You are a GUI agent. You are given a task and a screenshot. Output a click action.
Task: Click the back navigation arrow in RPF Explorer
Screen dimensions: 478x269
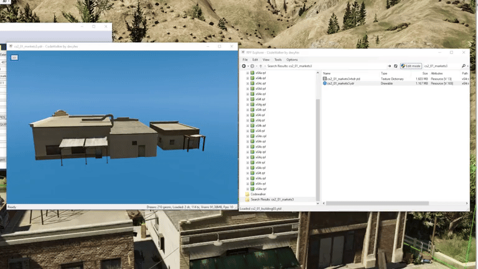244,66
